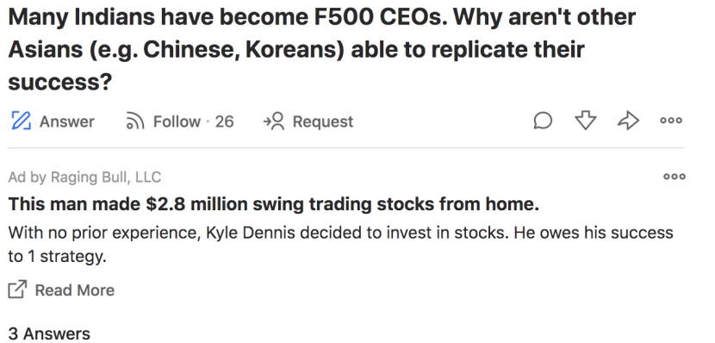This screenshot has height=343, width=715.
Task: Choose the Request text label
Action: [x=323, y=122]
